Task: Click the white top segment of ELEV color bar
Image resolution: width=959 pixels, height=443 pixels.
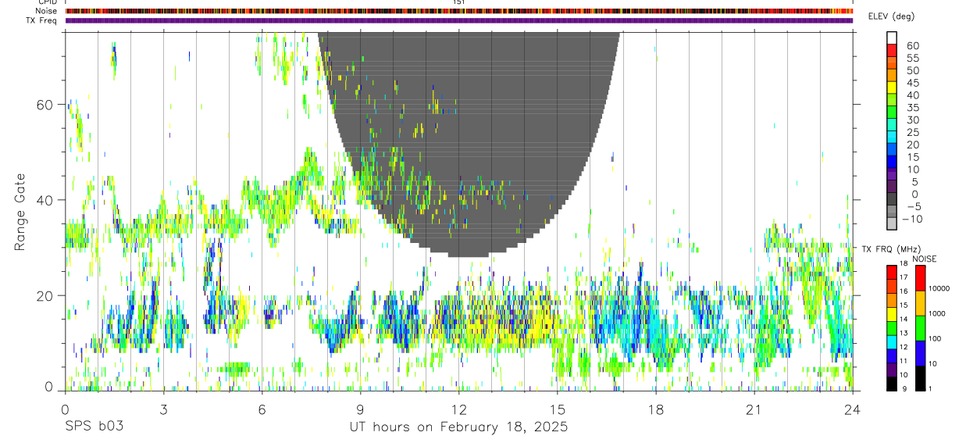Action: coord(892,38)
